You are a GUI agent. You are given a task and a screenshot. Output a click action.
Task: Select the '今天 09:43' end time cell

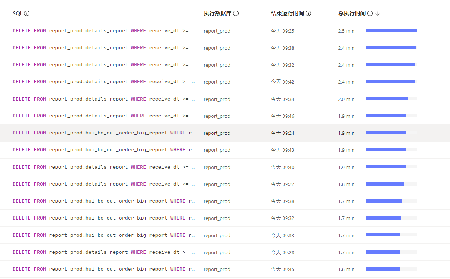[x=283, y=150]
